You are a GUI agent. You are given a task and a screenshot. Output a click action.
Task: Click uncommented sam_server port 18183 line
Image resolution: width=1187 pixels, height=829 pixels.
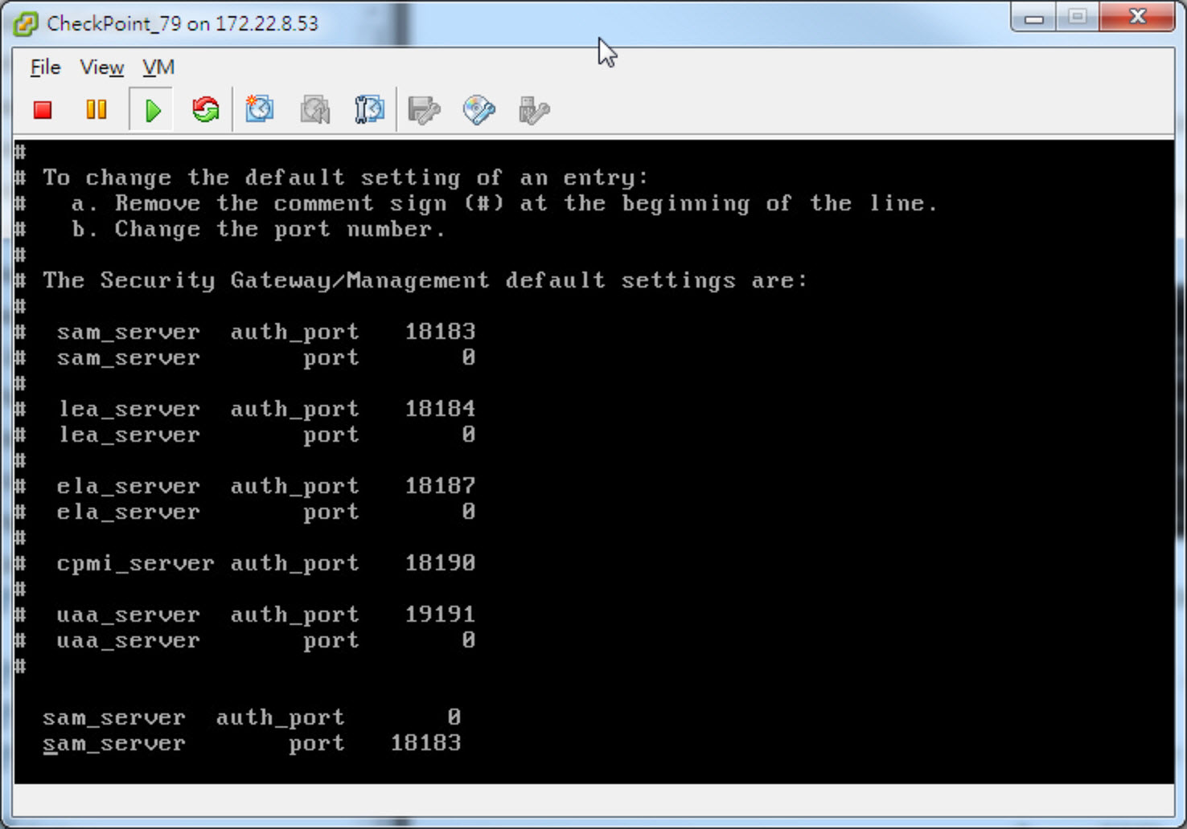point(252,743)
